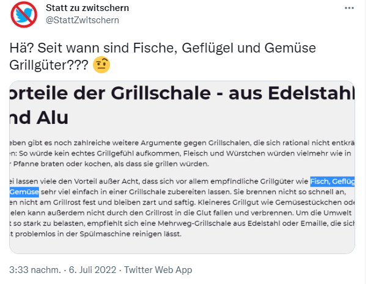The width and height of the screenshot is (368, 284).
Task: Click the word 'Pfanne' in the image's first paragraph
Action: (24, 164)
